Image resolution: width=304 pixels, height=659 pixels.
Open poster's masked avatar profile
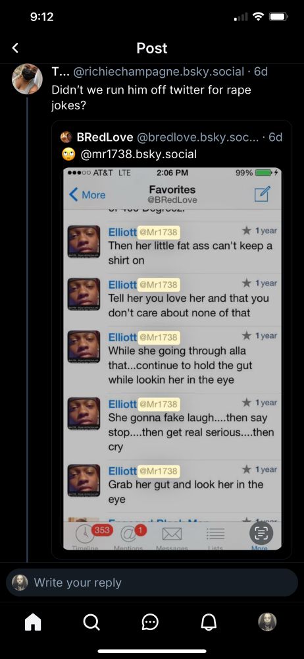(27, 79)
